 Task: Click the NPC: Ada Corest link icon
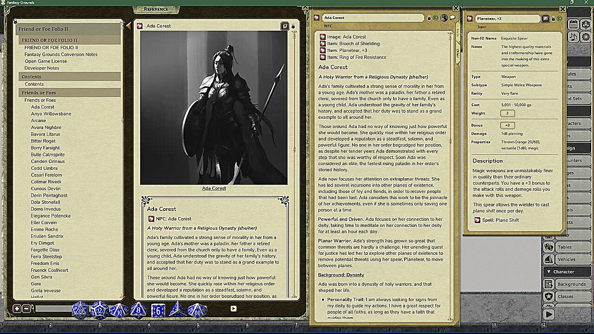click(x=151, y=218)
